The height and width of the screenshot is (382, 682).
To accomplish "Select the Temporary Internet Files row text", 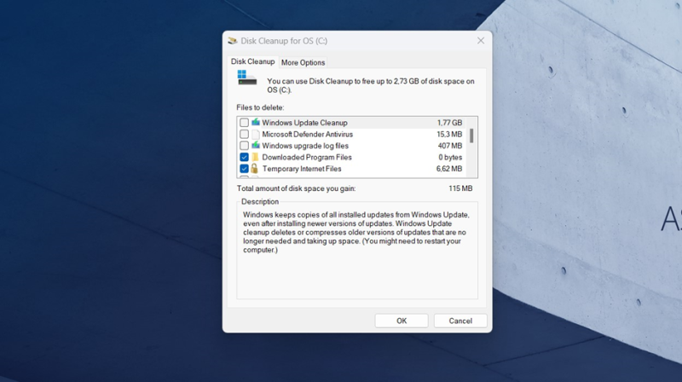I will (302, 168).
